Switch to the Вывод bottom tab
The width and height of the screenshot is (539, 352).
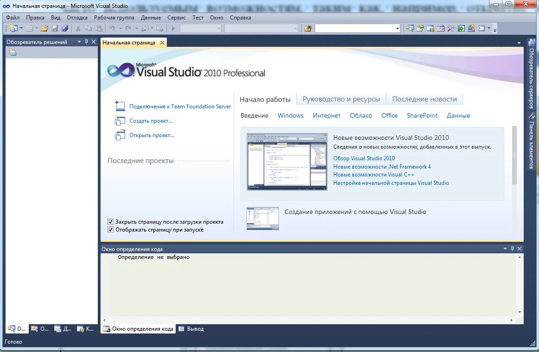click(191, 329)
